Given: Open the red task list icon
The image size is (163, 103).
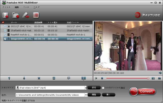Looking at the screenshot, I should point(36,15).
